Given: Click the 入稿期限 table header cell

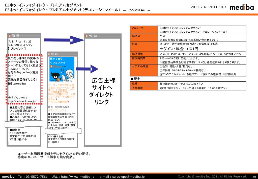Looking at the screenshot, I should 144,88.
